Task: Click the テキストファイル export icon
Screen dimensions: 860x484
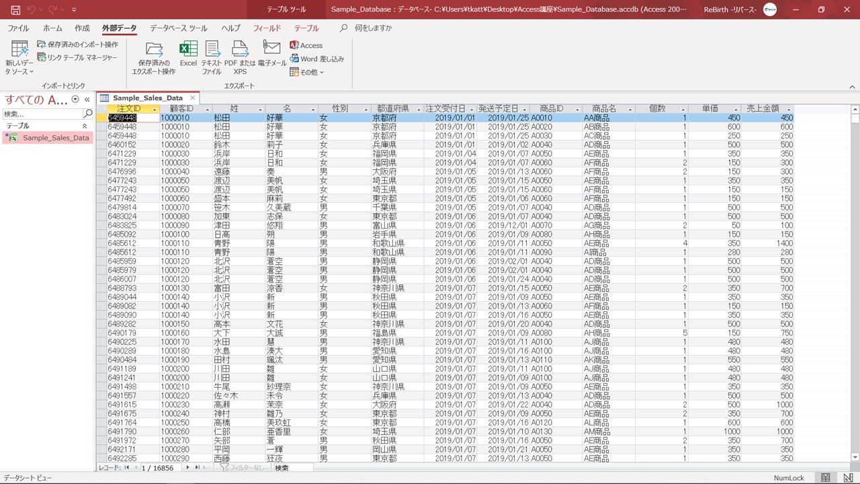Action: click(212, 56)
